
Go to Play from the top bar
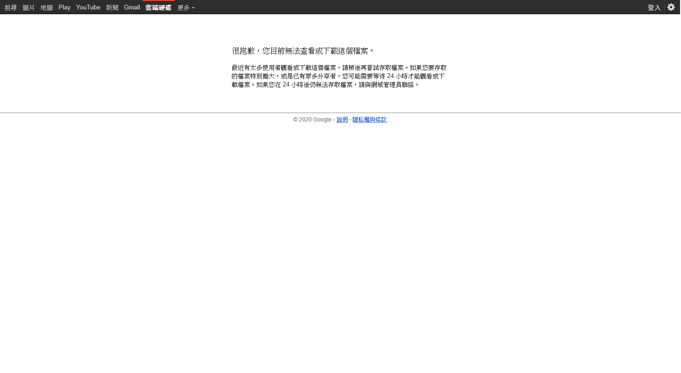[64, 7]
